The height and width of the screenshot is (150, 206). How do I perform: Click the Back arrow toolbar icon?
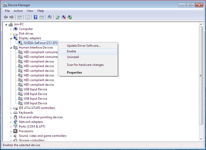pos(6,17)
